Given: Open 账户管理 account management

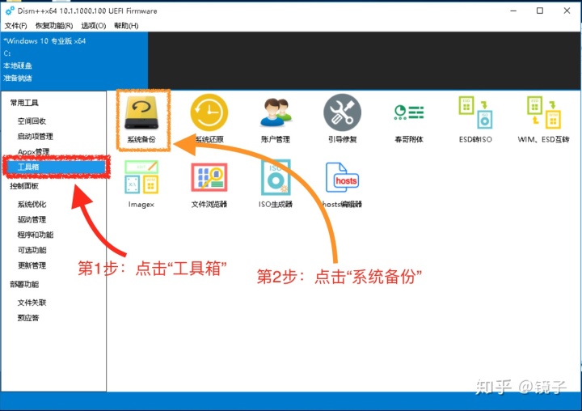Looking at the screenshot, I should [x=276, y=120].
